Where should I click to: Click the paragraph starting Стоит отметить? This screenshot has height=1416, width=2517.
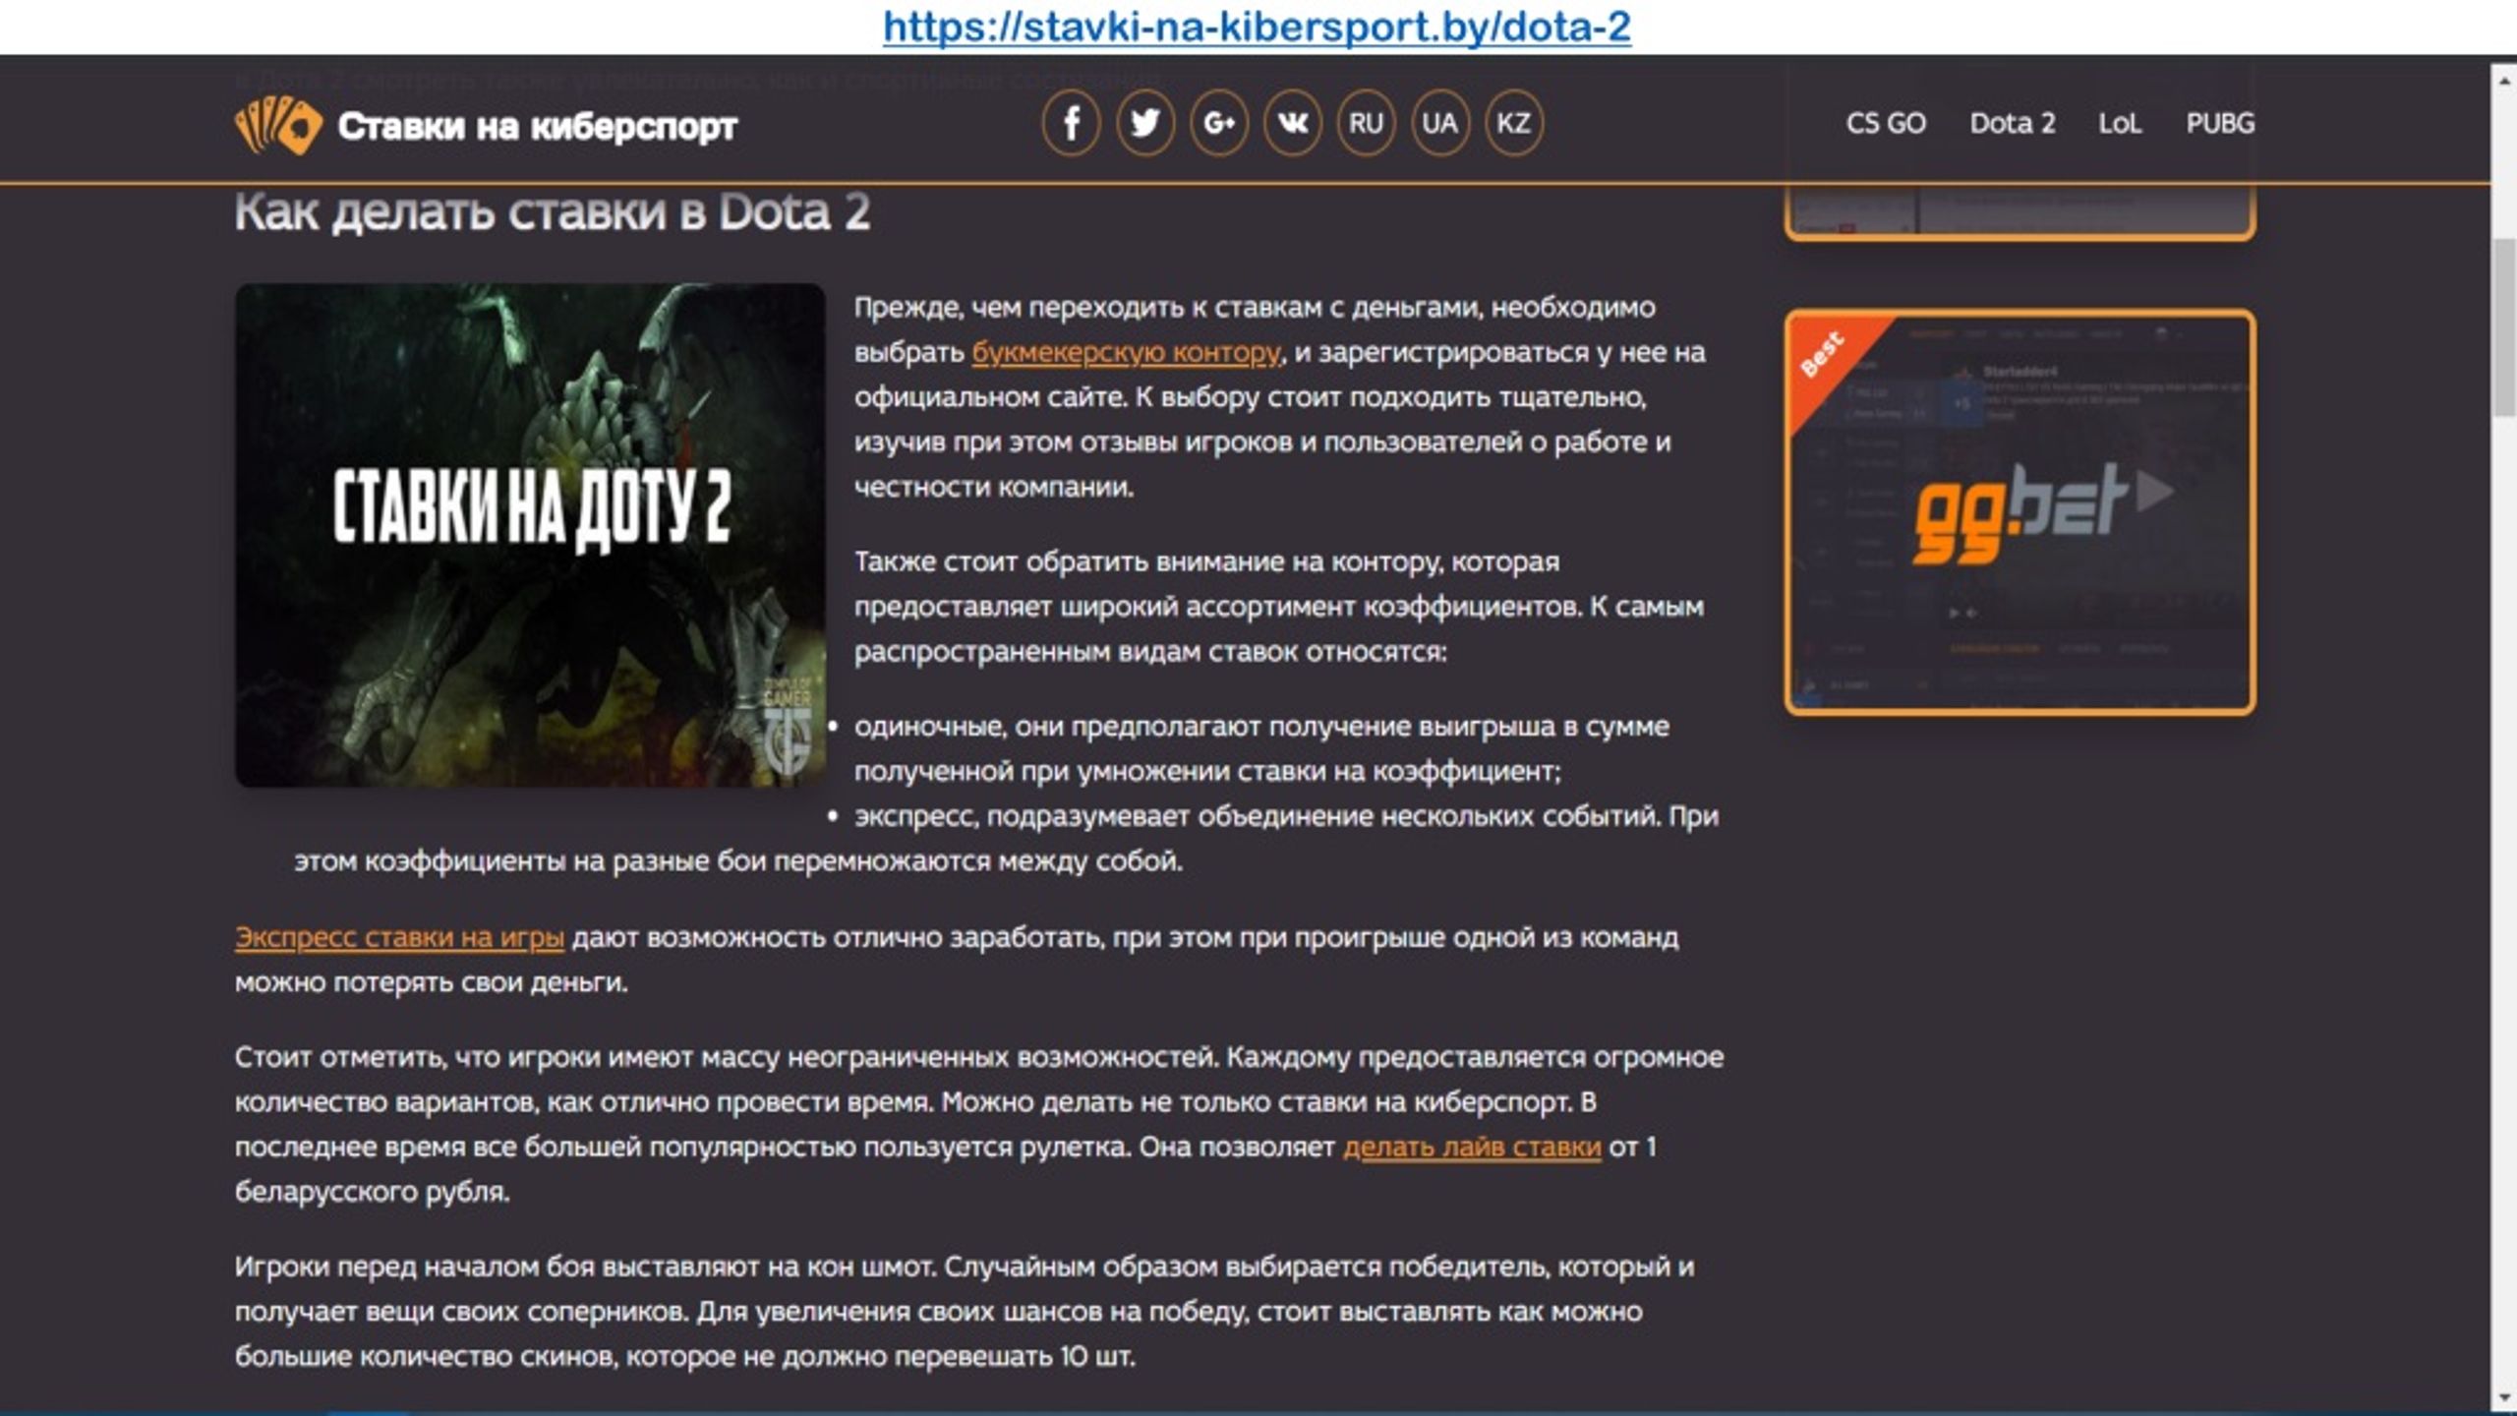(x=979, y=1124)
